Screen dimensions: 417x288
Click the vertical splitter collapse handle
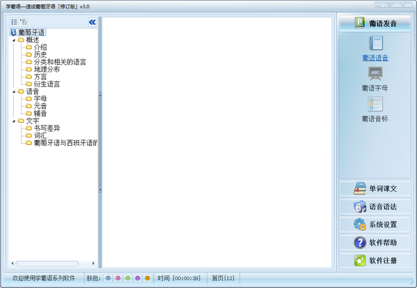(x=100, y=142)
